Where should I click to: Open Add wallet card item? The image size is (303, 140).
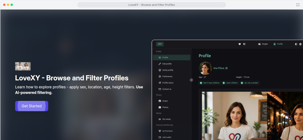coord(172,137)
